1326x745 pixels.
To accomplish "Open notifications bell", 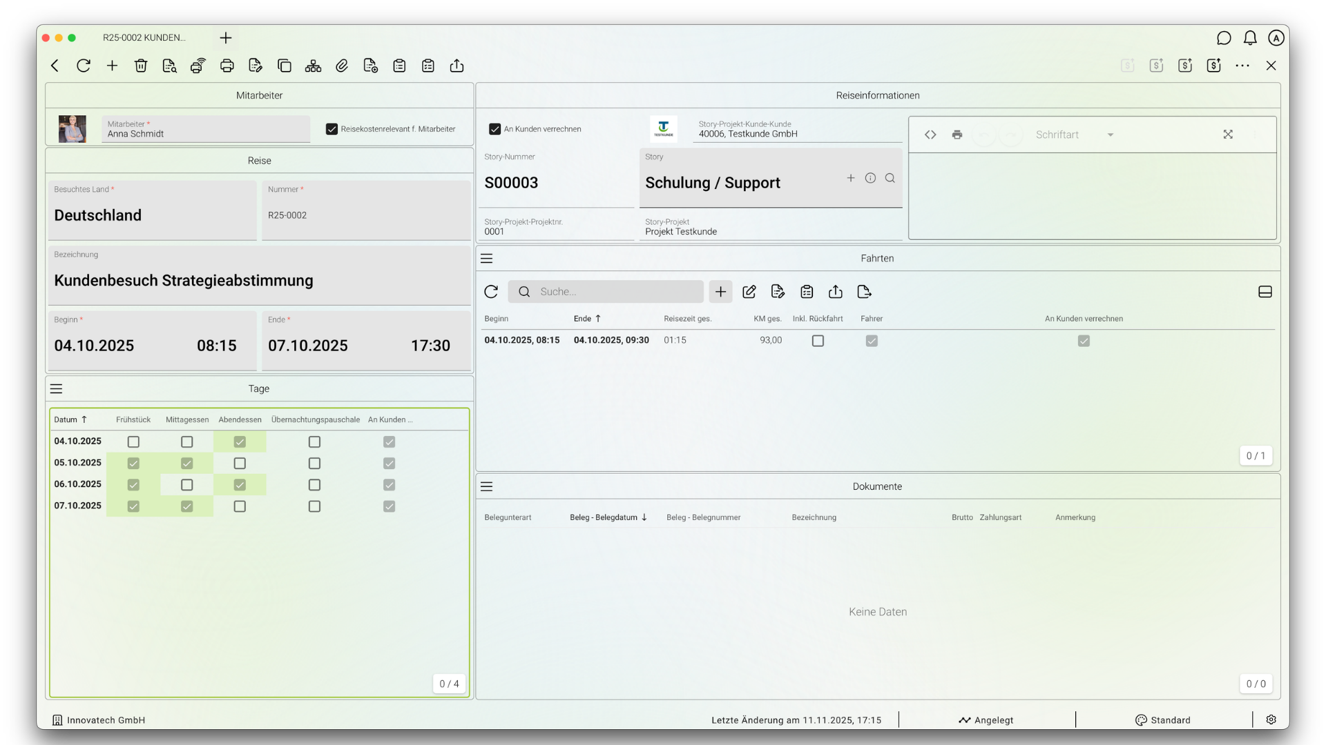I will [1250, 38].
